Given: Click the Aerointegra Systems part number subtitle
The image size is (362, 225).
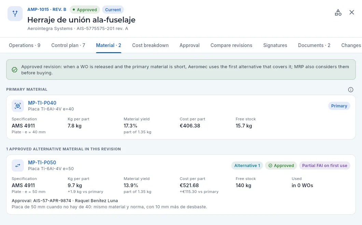Looking at the screenshot, I should coord(78,29).
